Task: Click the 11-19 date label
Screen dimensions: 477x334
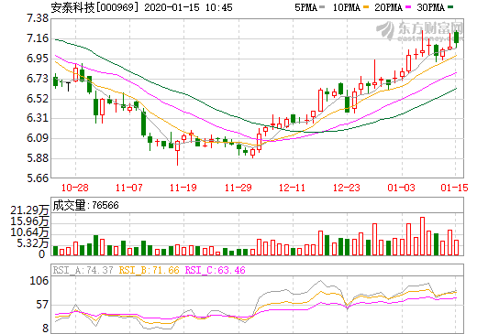Action: click(x=183, y=188)
